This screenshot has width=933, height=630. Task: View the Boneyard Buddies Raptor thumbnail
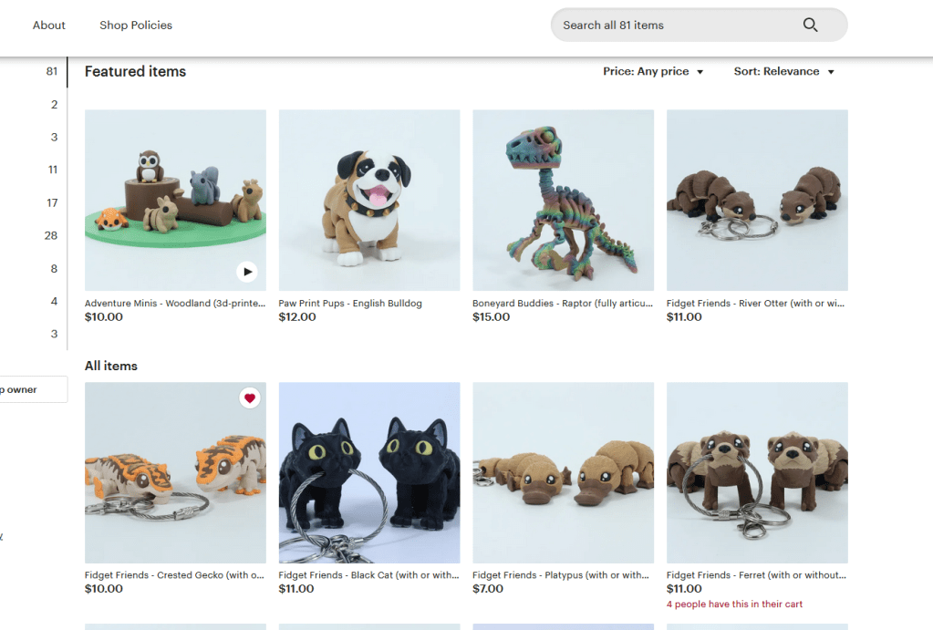(x=563, y=201)
